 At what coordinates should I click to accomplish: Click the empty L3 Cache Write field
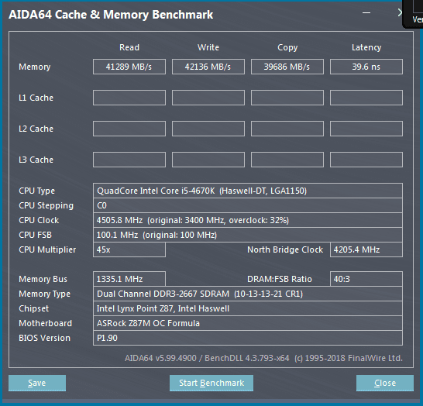point(208,160)
